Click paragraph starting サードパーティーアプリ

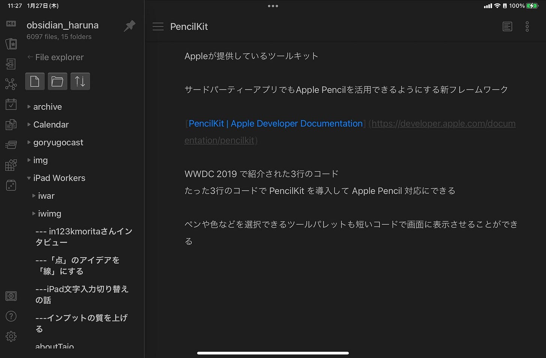(346, 90)
